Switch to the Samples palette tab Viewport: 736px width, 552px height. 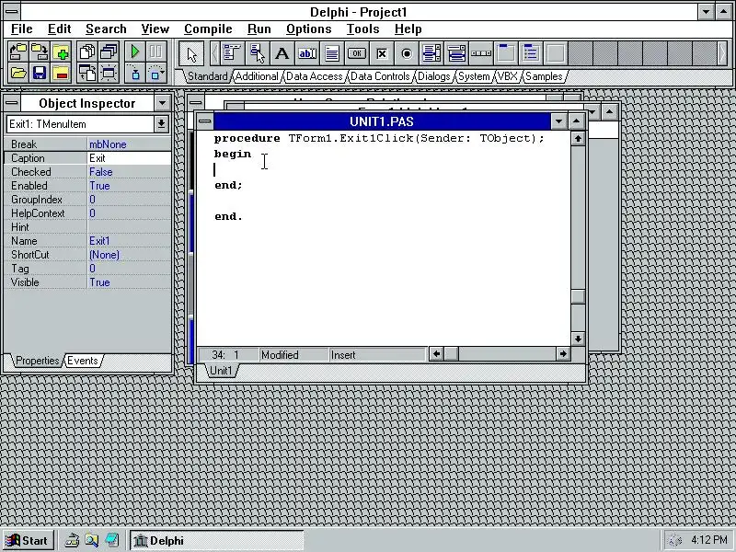(x=544, y=76)
